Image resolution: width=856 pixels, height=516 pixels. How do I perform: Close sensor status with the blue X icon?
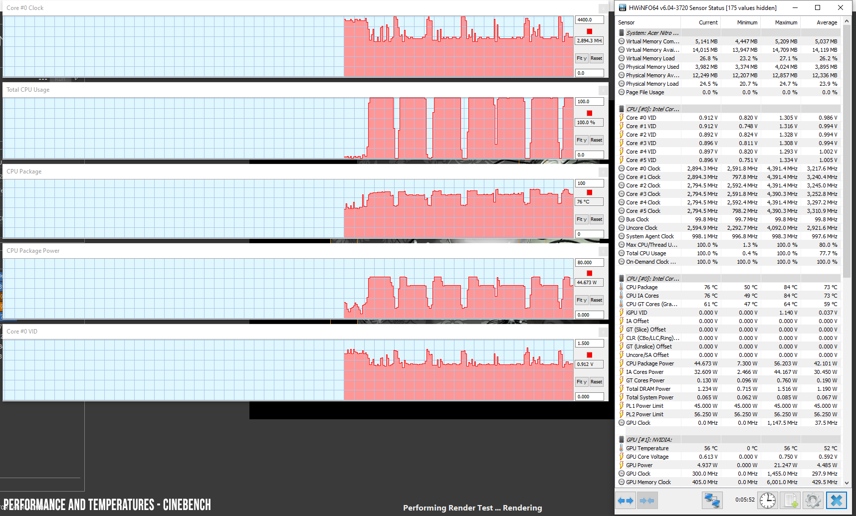(837, 500)
